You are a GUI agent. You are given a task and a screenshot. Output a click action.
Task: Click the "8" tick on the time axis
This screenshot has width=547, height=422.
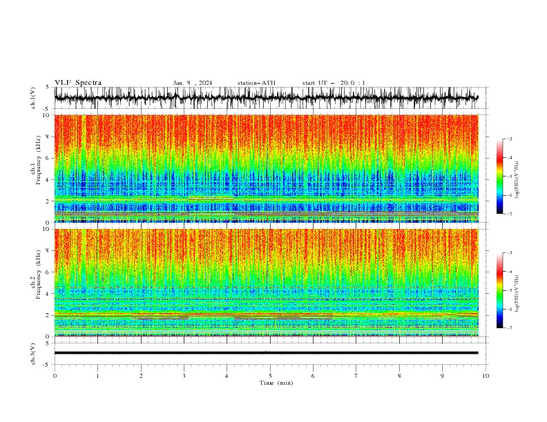click(x=399, y=376)
